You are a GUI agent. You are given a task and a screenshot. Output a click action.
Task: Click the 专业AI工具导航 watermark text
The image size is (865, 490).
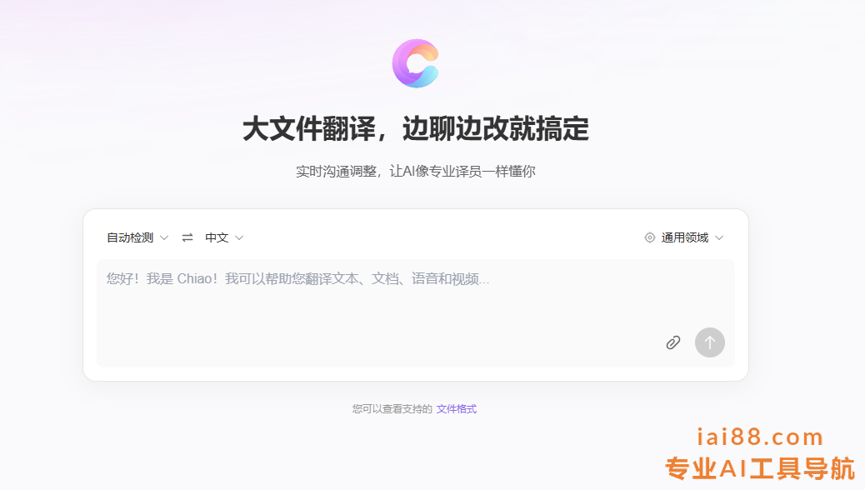760,468
